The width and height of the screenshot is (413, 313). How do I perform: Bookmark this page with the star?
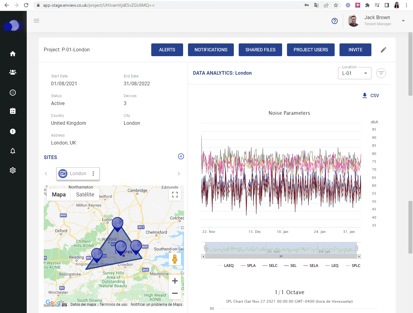[336, 5]
